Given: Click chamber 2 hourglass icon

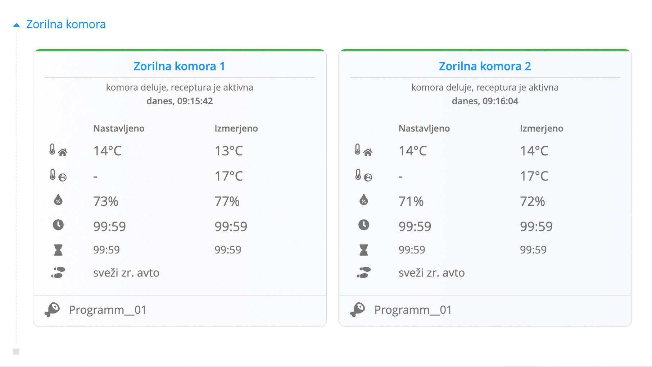Looking at the screenshot, I should pos(363,250).
